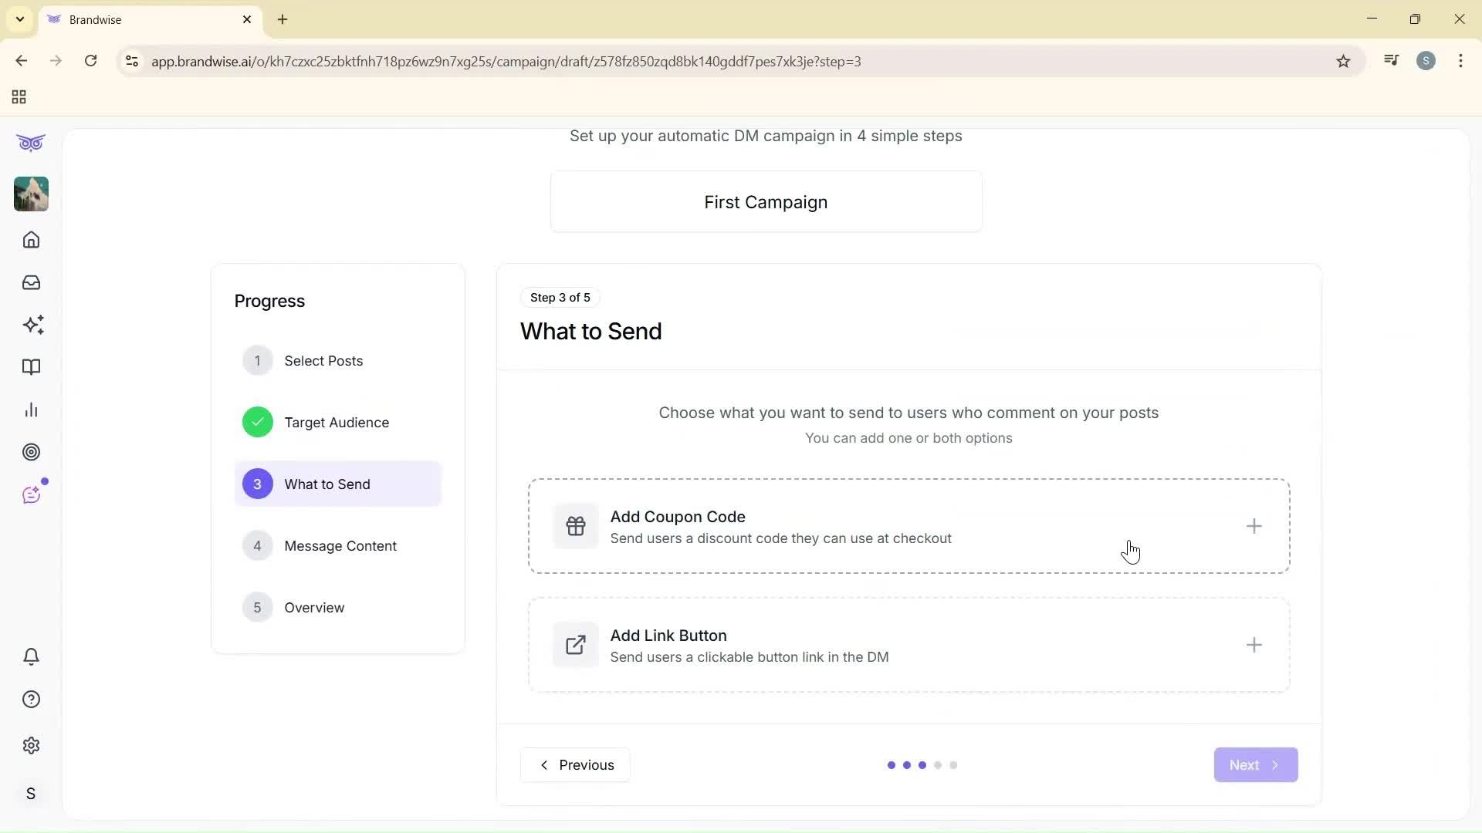Viewport: 1482px width, 833px height.
Task: Click the First Campaign name field
Action: pos(765,201)
